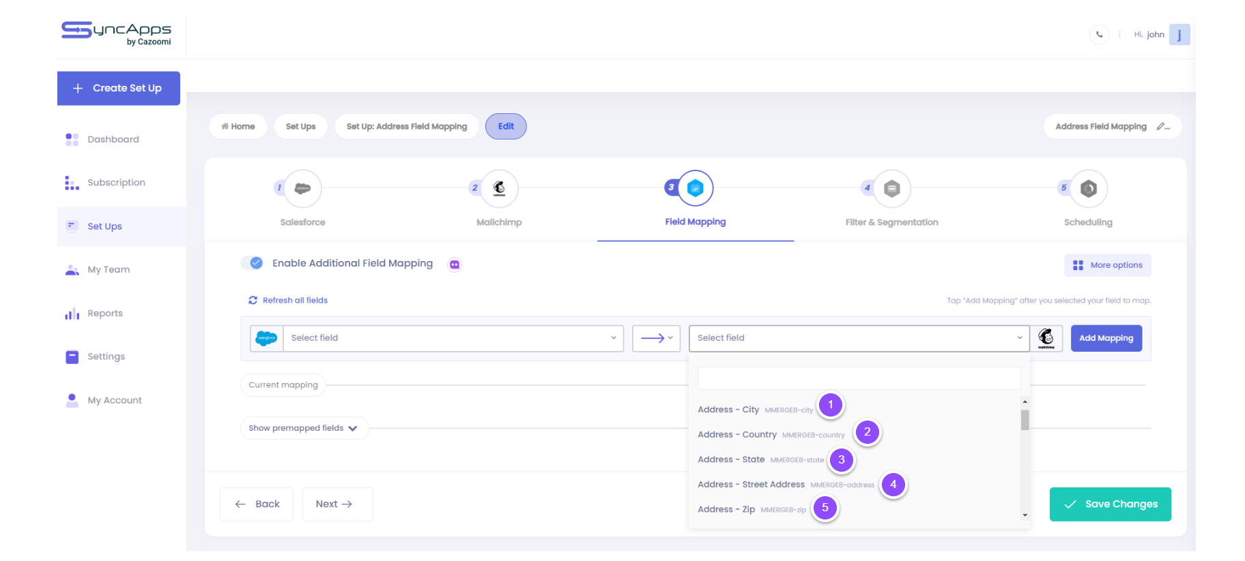Open the Mailchimp Select field dropdown
Viewport: 1245px width, 561px height.
859,338
